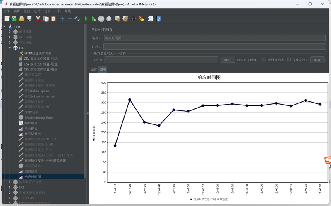Click the 文件名 input field

coord(161,60)
